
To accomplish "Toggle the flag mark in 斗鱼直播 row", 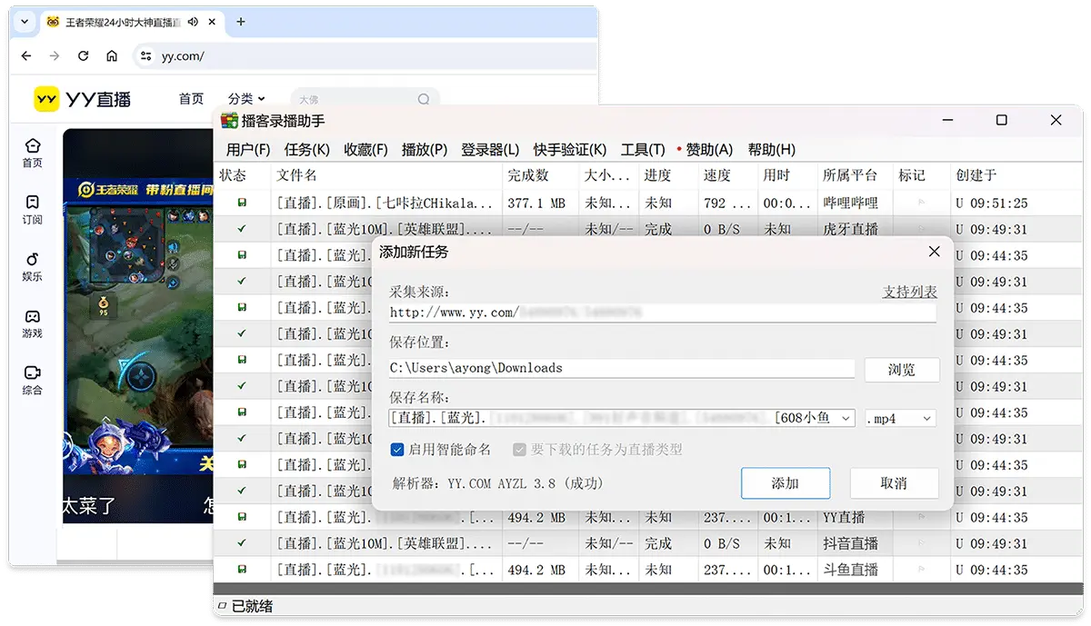I will [921, 570].
